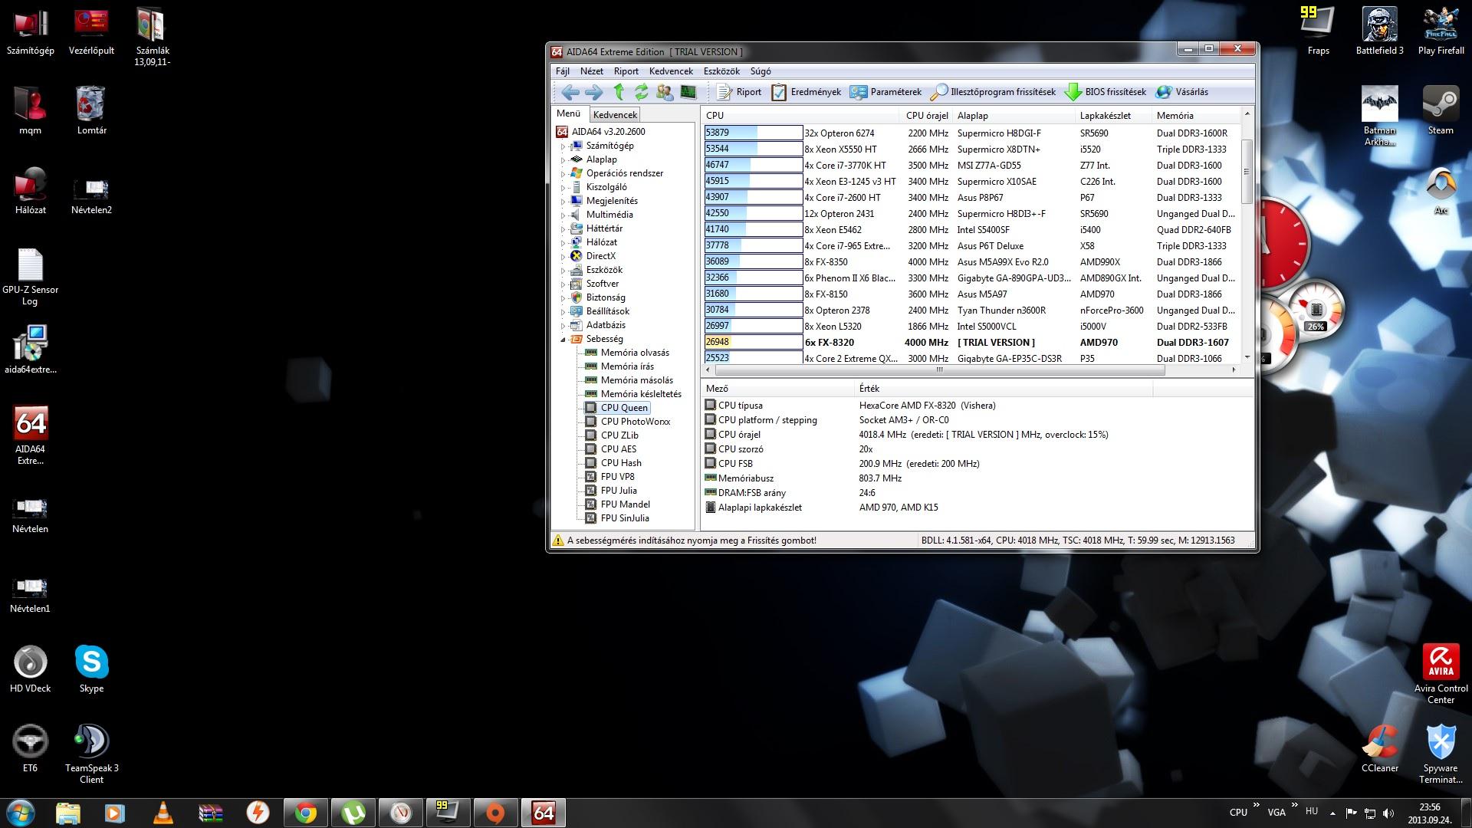Open the CCleaner desktop icon

1379,748
